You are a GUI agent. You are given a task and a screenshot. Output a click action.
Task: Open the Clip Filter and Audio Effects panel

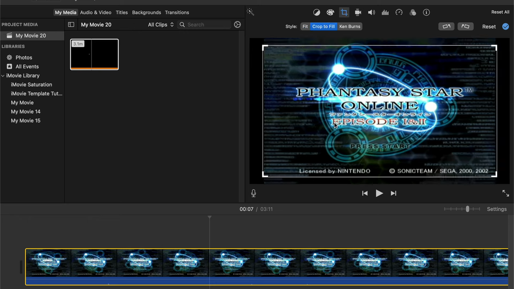click(413, 12)
